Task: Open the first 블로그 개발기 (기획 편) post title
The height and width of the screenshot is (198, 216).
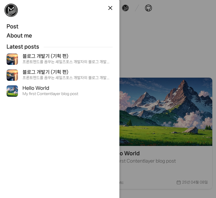Action: [46, 56]
